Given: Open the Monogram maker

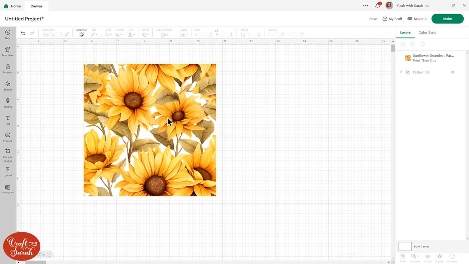Looking at the screenshot, I should (8, 189).
